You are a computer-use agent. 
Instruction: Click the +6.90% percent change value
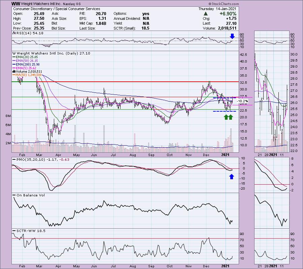point(228,14)
